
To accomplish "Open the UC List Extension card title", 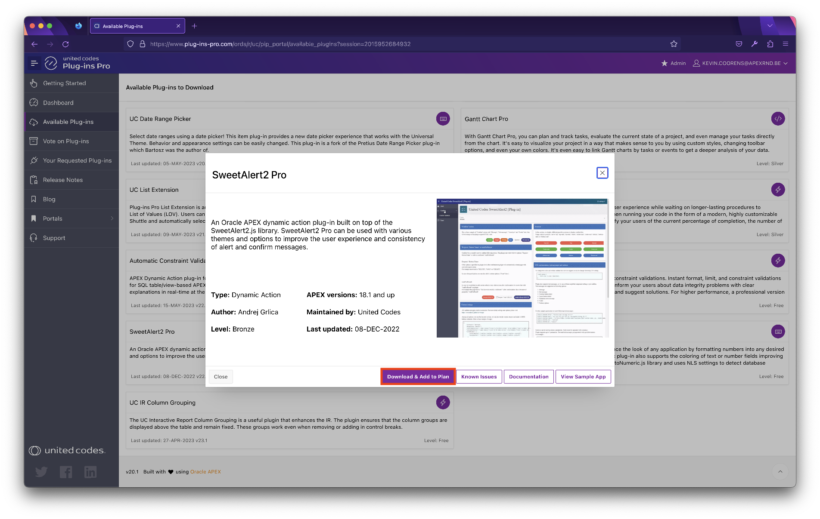I will (154, 190).
